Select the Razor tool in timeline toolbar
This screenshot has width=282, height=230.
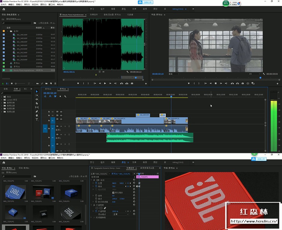coord(37,103)
